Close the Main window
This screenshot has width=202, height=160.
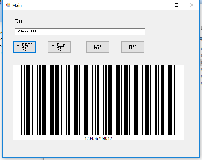pos(192,5)
